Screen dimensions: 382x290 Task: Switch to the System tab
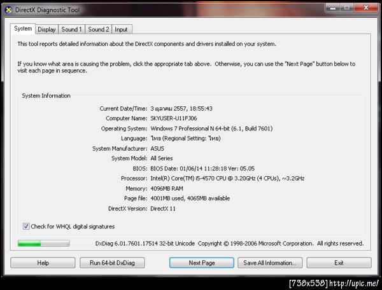click(23, 29)
